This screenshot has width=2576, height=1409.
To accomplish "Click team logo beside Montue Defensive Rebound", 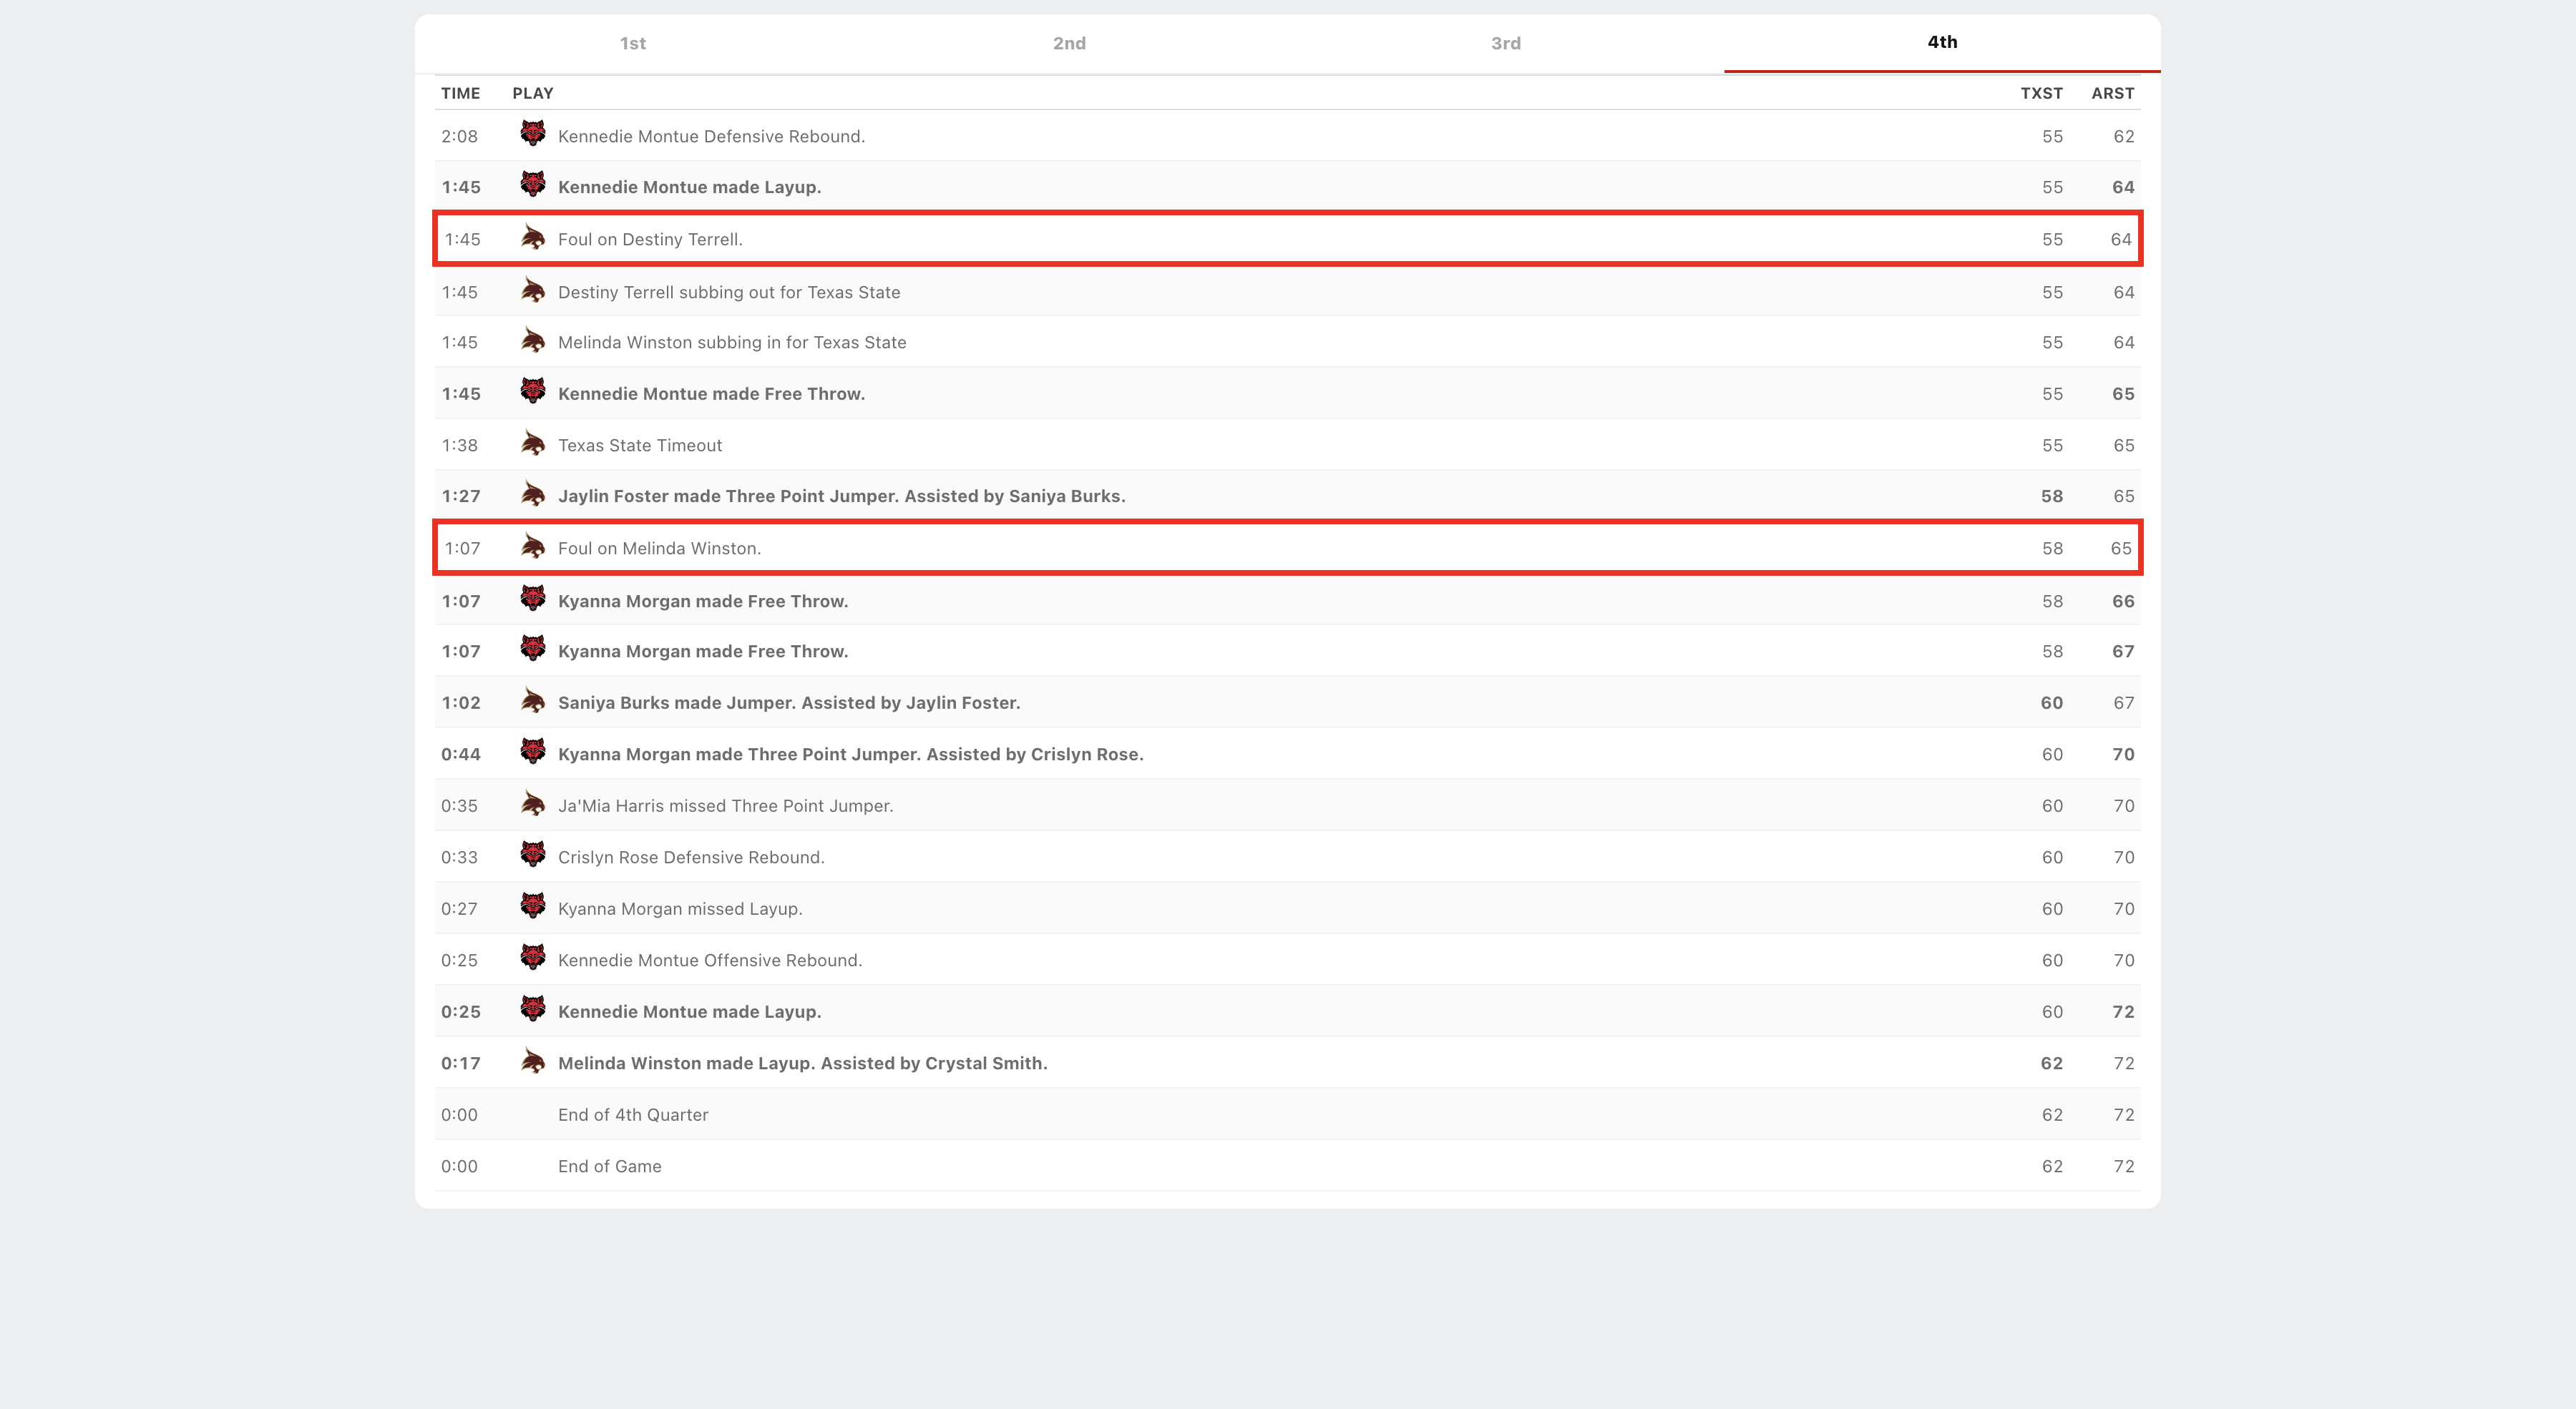I will point(532,134).
